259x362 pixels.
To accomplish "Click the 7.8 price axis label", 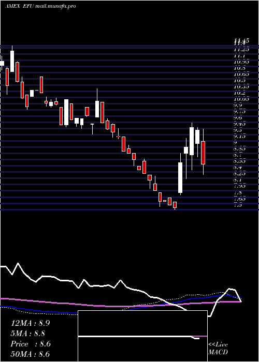I will tap(238, 192).
